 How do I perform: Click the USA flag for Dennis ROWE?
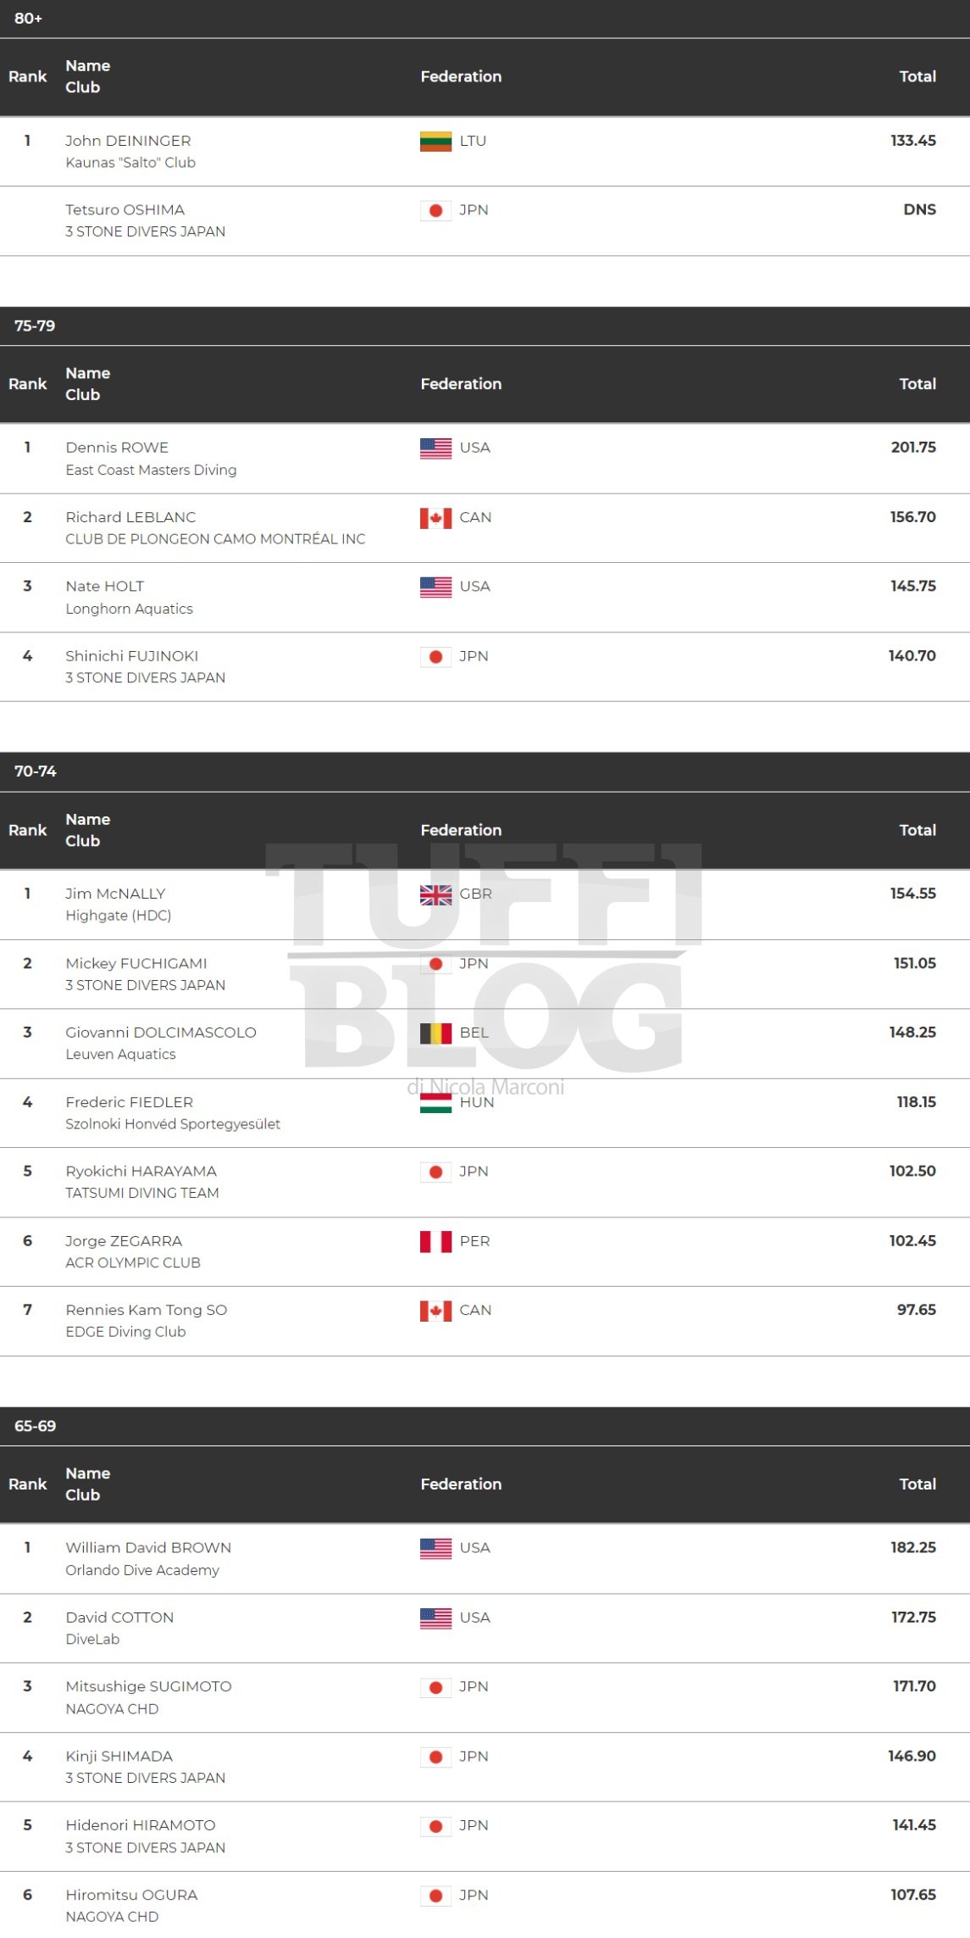point(435,448)
